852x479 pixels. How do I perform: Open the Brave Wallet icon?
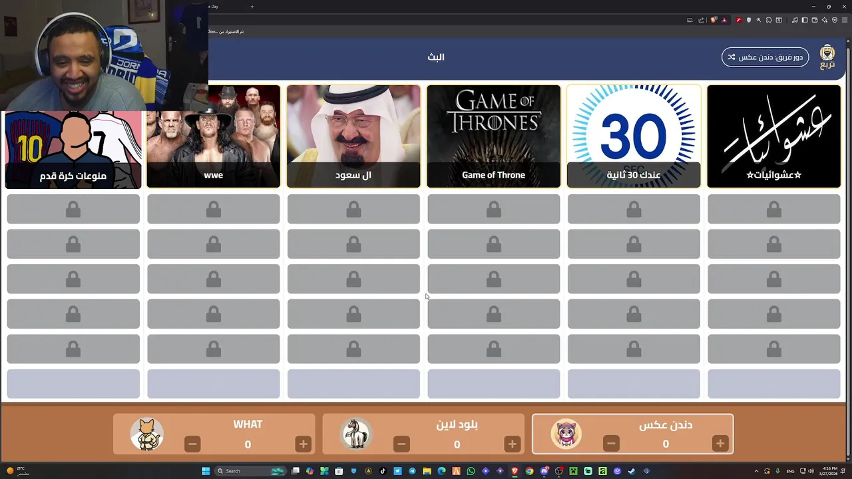click(815, 20)
